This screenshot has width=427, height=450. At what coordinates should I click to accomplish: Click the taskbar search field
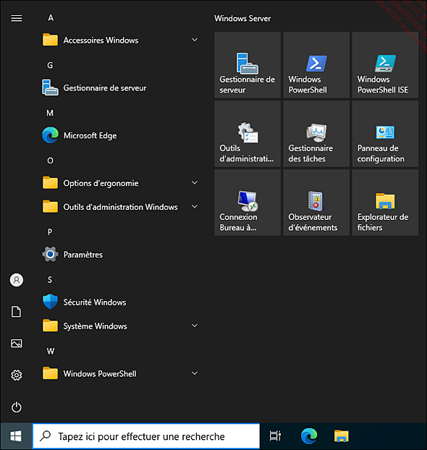146,436
